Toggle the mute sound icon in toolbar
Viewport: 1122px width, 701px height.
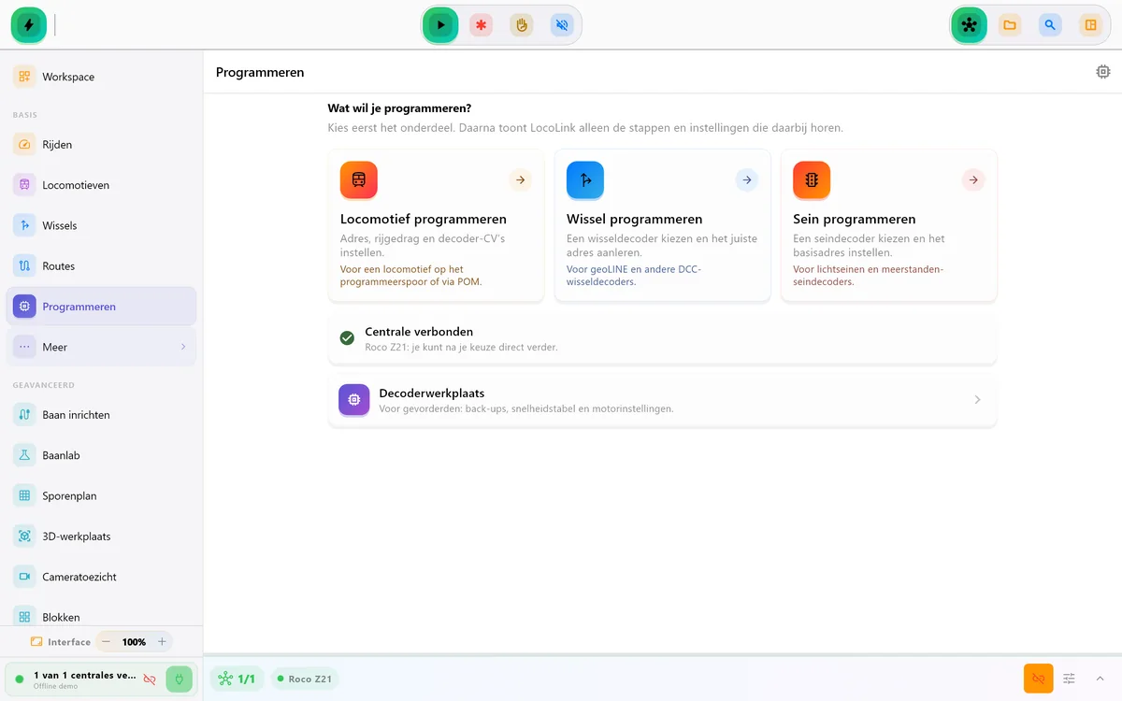[562, 25]
